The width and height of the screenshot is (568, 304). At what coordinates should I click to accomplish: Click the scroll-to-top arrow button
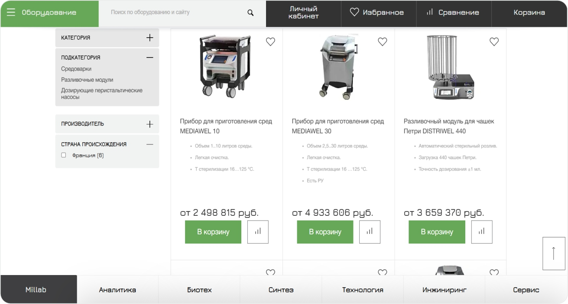coord(554,253)
